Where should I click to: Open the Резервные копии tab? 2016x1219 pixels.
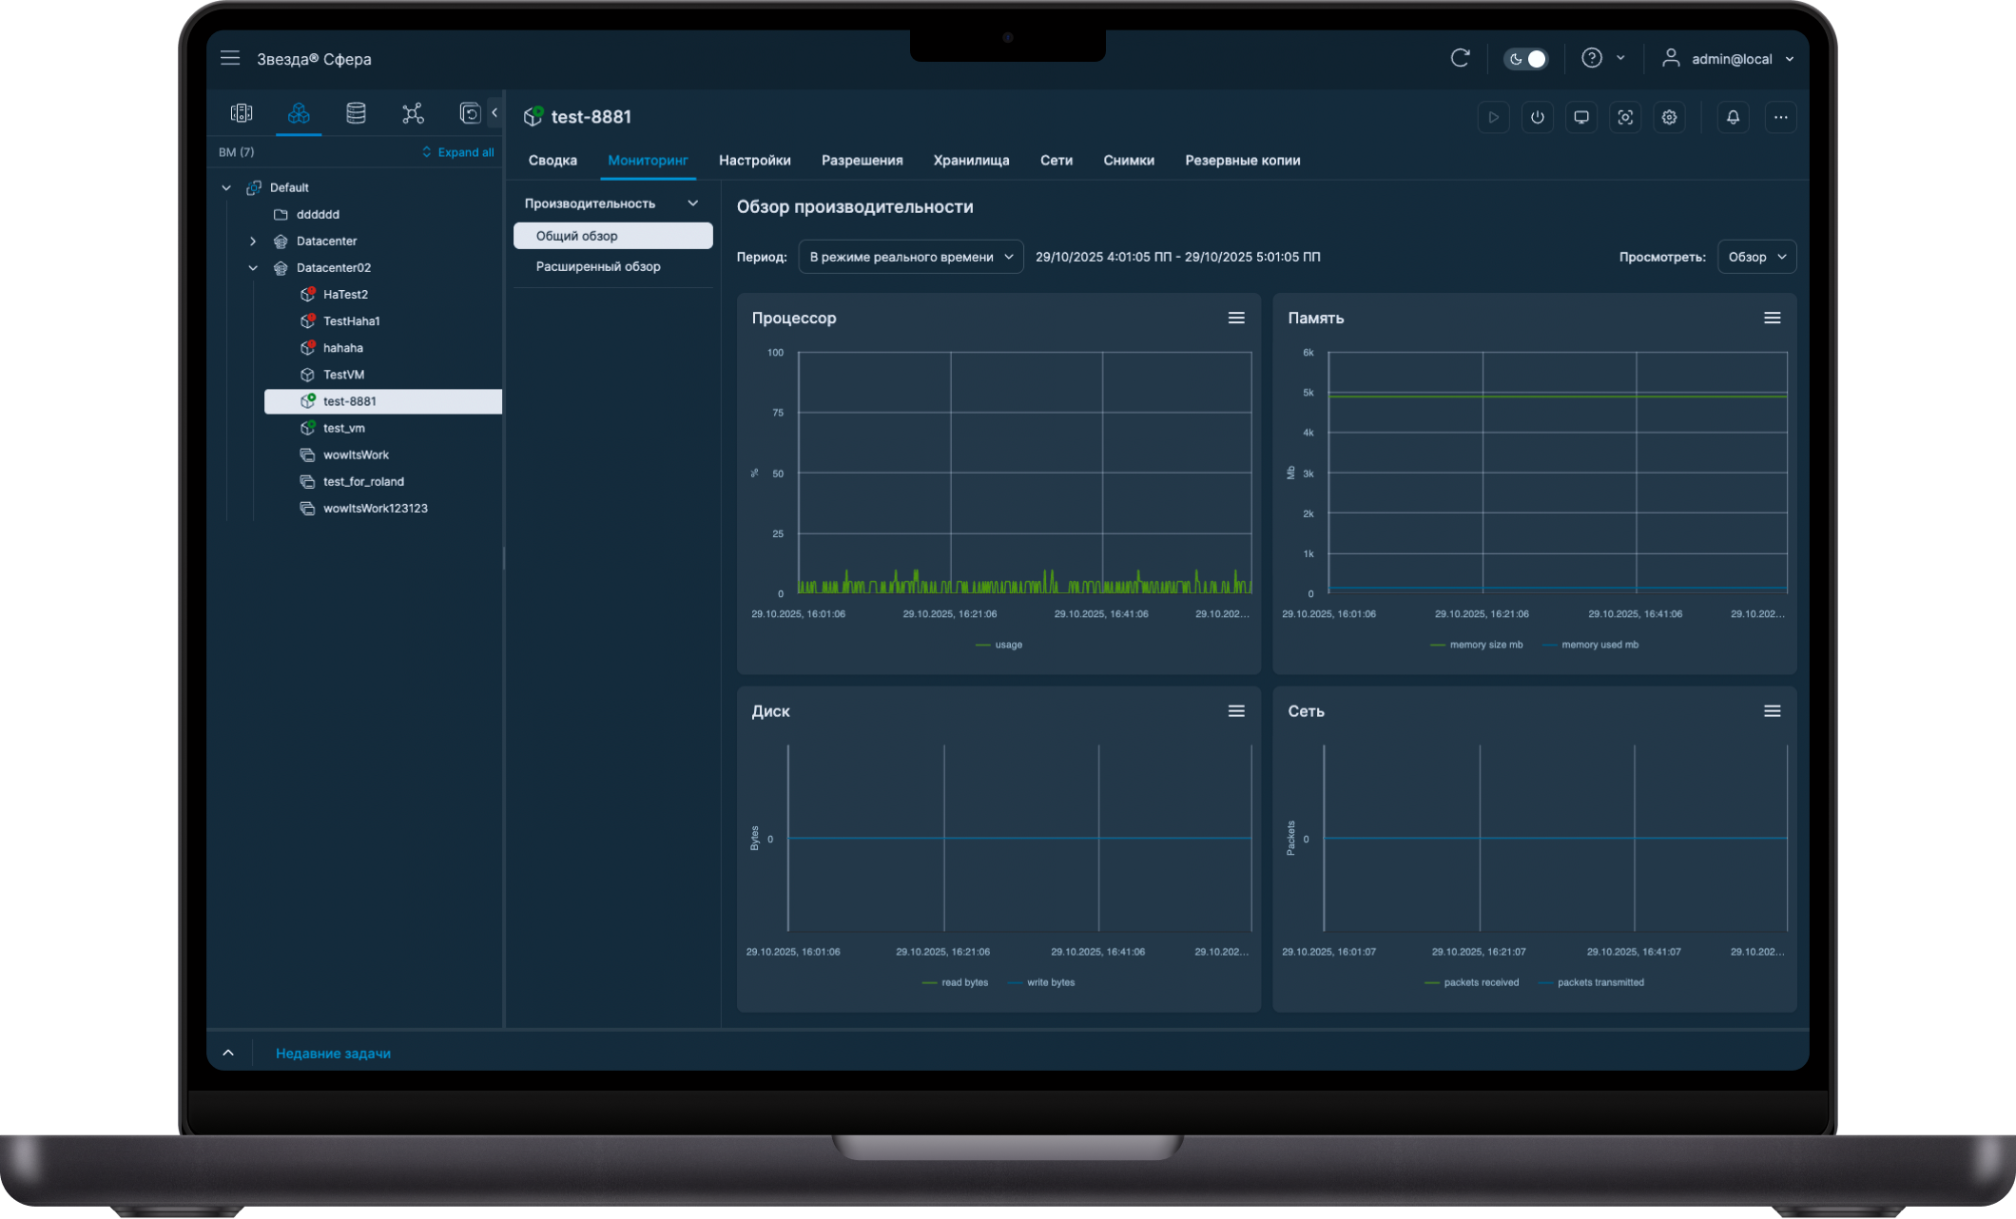(x=1242, y=161)
